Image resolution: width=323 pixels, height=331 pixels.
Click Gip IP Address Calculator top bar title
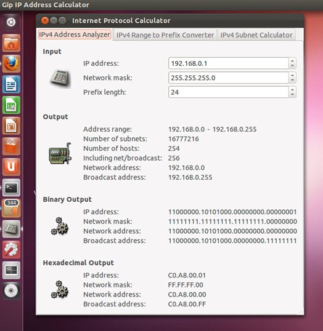coord(45,5)
